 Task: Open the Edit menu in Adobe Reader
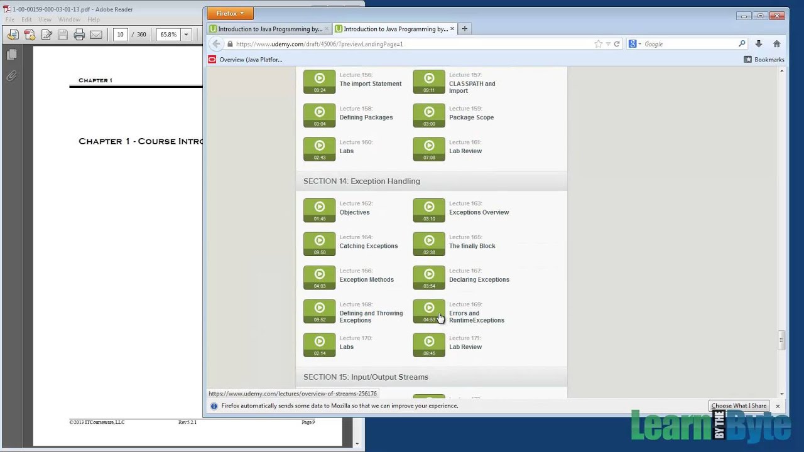tap(26, 19)
